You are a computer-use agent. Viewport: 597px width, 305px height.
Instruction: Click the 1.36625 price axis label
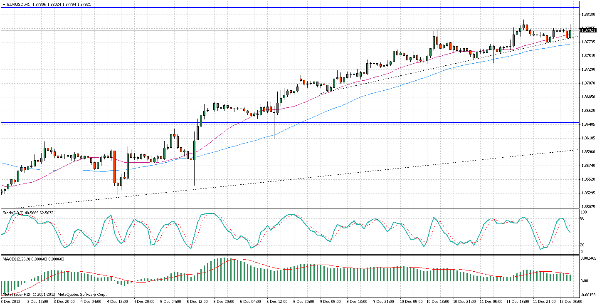[588, 111]
